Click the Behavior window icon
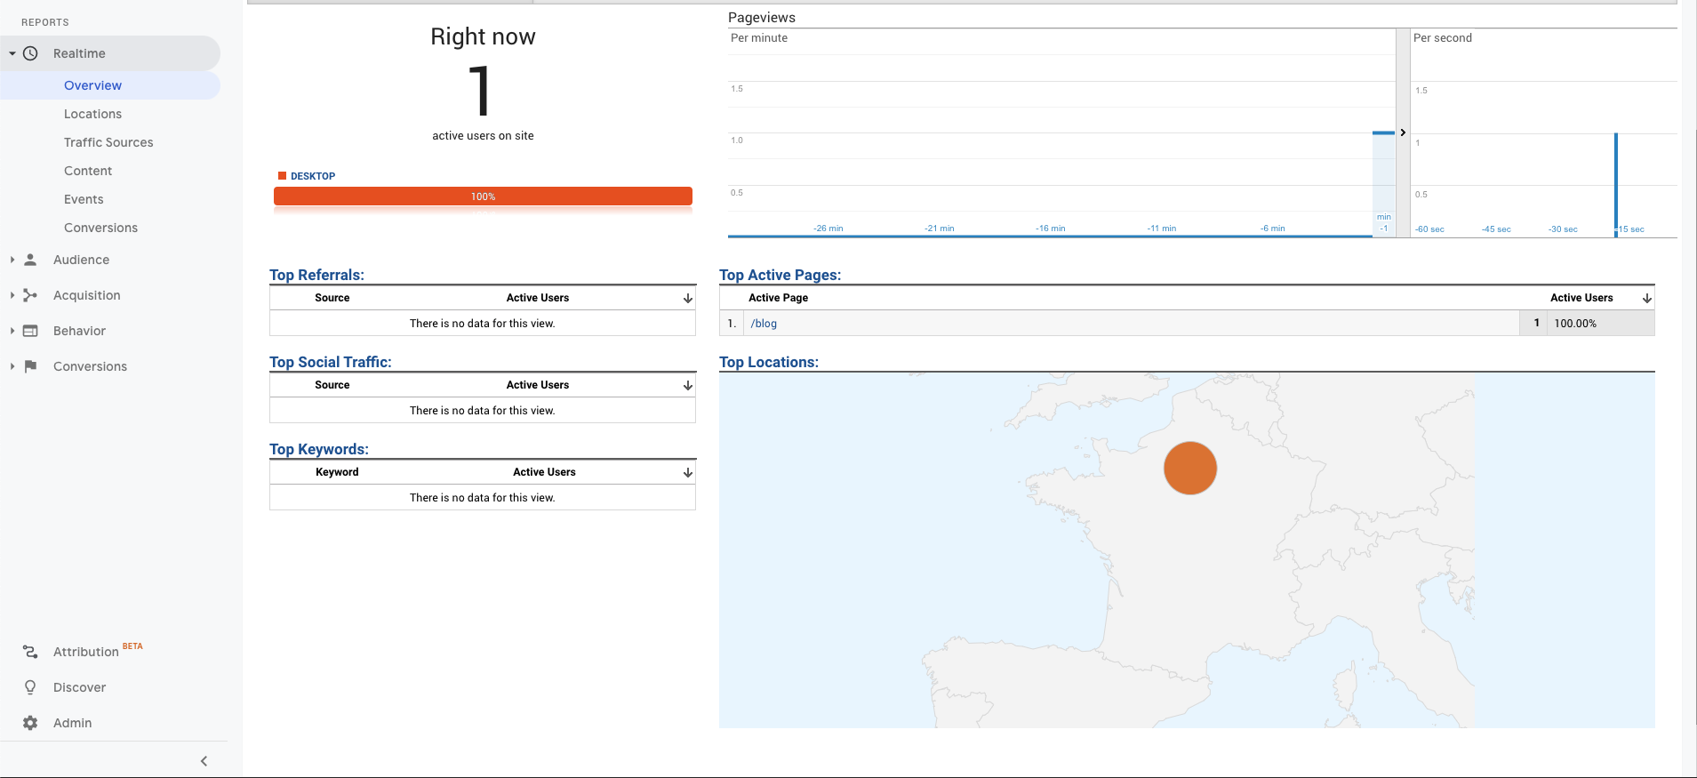1697x778 pixels. 30,331
